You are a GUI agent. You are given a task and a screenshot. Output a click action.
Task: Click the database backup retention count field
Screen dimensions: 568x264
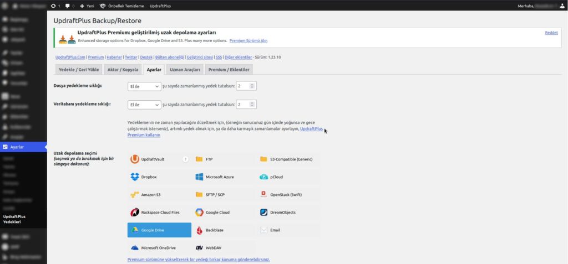click(243, 105)
